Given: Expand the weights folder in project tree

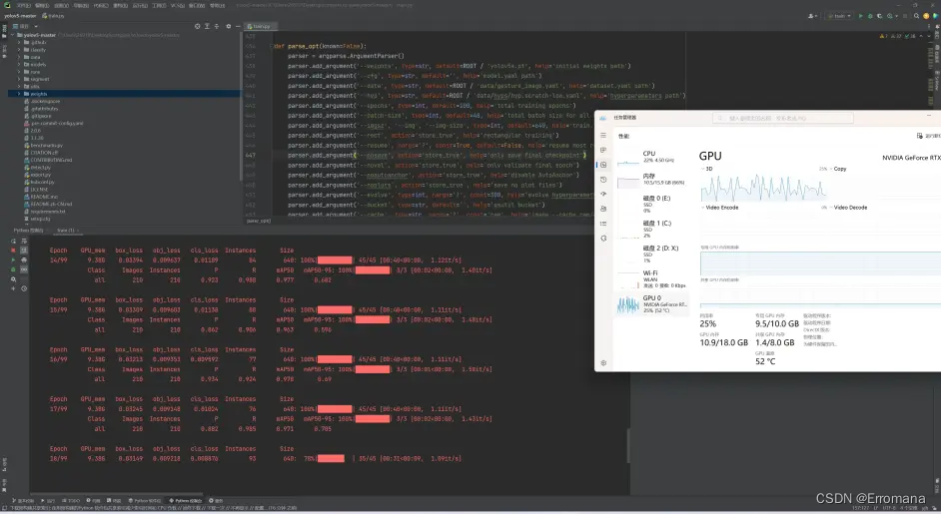Looking at the screenshot, I should tap(19, 94).
